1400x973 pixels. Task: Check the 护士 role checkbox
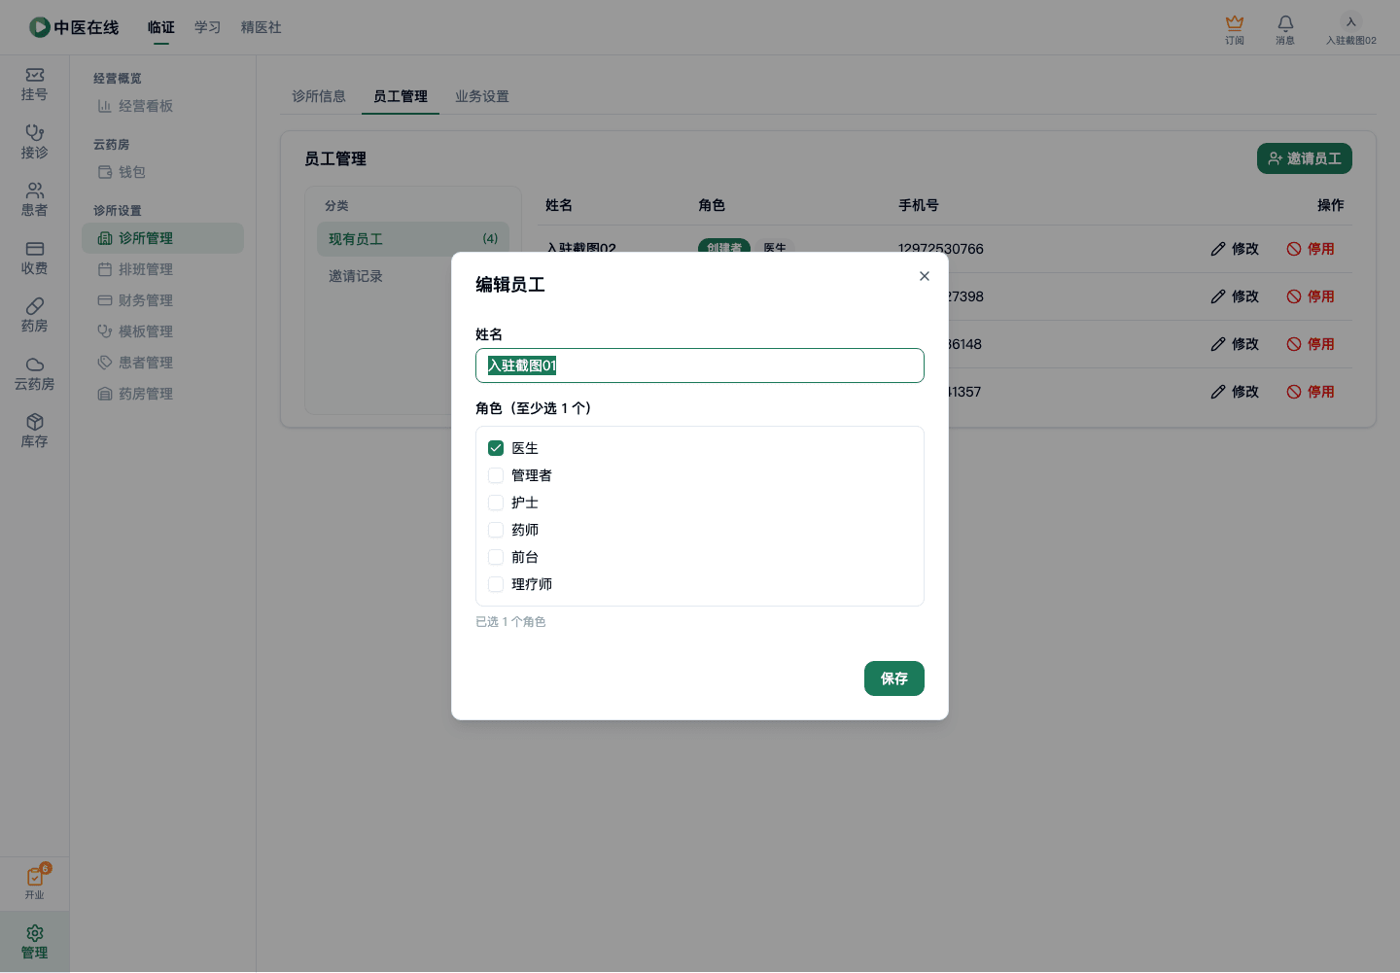[496, 503]
